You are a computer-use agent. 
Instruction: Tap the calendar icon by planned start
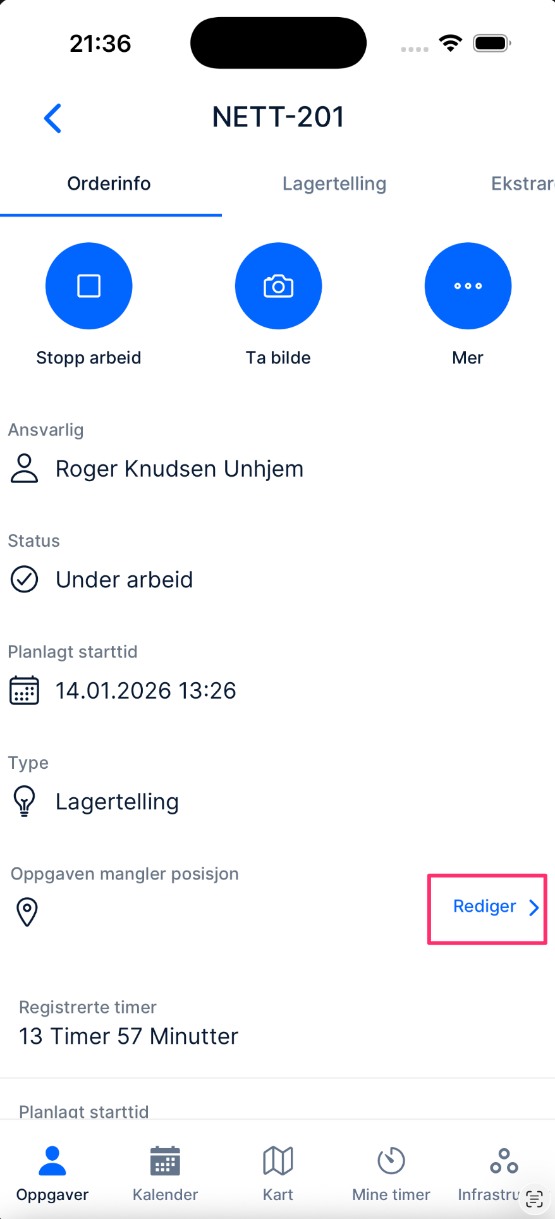(x=25, y=690)
